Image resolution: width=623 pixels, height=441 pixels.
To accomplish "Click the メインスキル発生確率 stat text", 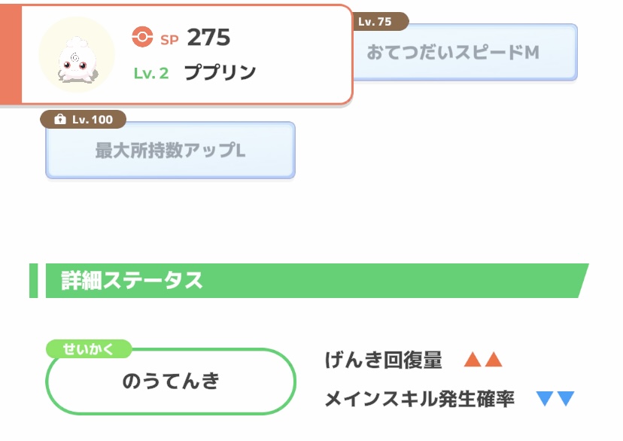I will click(x=420, y=399).
